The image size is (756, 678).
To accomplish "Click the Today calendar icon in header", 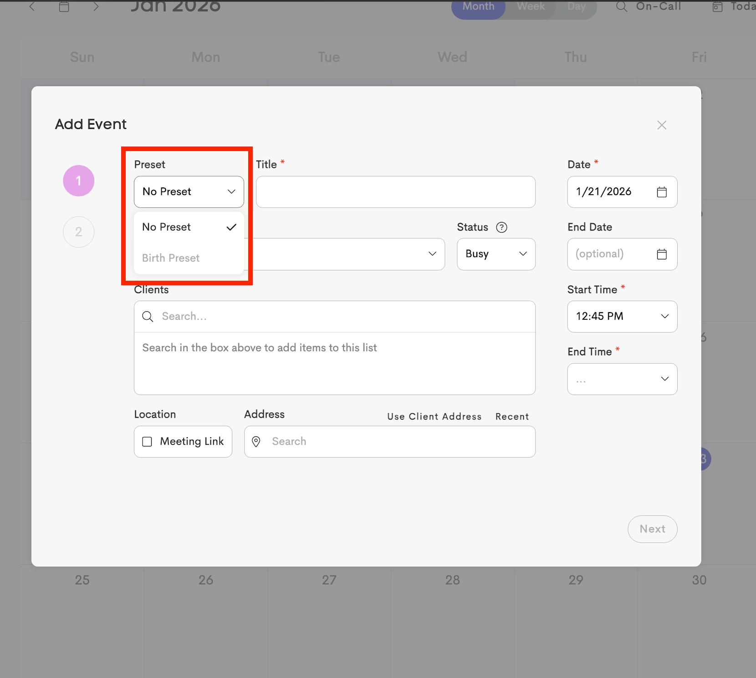I will click(717, 7).
